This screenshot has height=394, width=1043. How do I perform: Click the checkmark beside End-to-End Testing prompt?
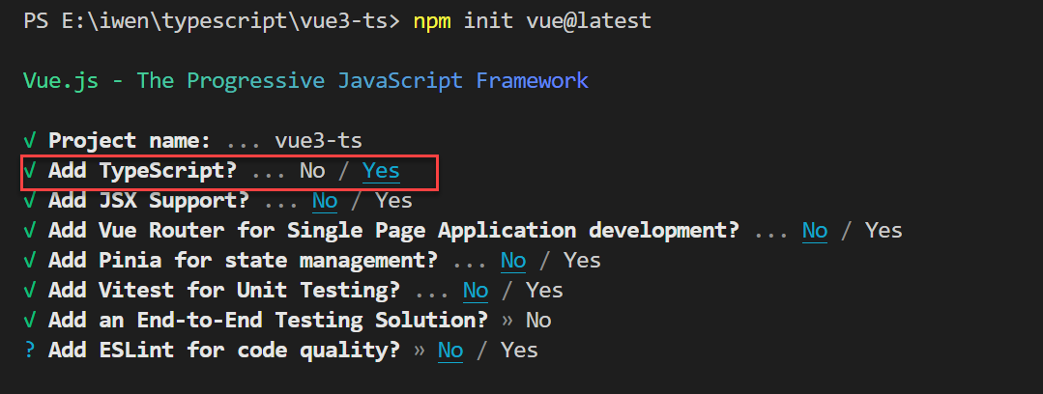coord(30,321)
